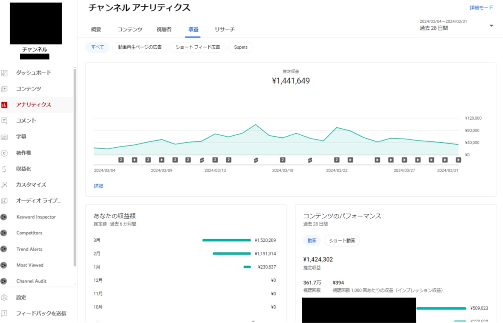Viewport: 503px width, 323px height.
Task: Switch to the リサーチ research tab
Action: click(225, 30)
